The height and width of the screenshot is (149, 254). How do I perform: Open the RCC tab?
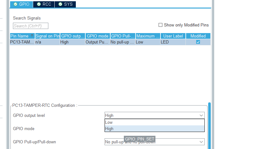[x=44, y=4]
